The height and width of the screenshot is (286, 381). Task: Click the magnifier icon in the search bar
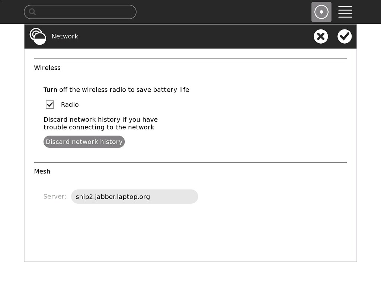click(32, 12)
